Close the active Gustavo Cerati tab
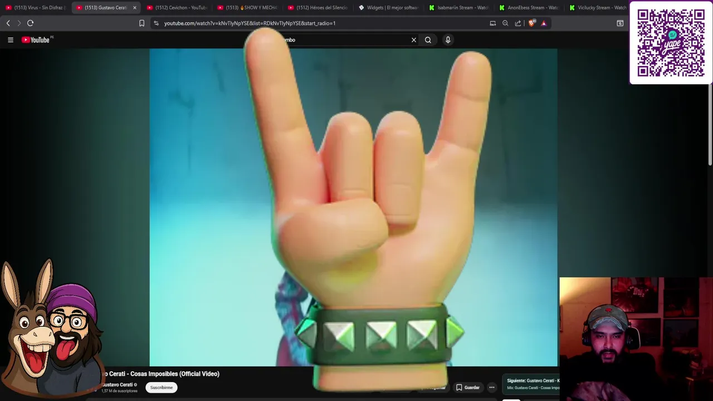 134,8
